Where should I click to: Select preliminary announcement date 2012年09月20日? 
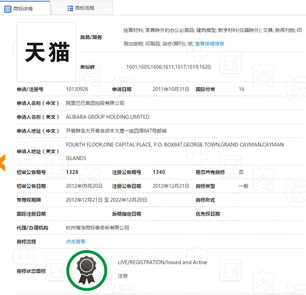84,186
